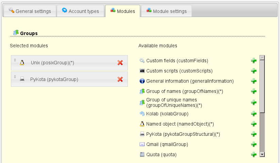Add the Custom fields module
280x163 pixels.
coord(253,61)
